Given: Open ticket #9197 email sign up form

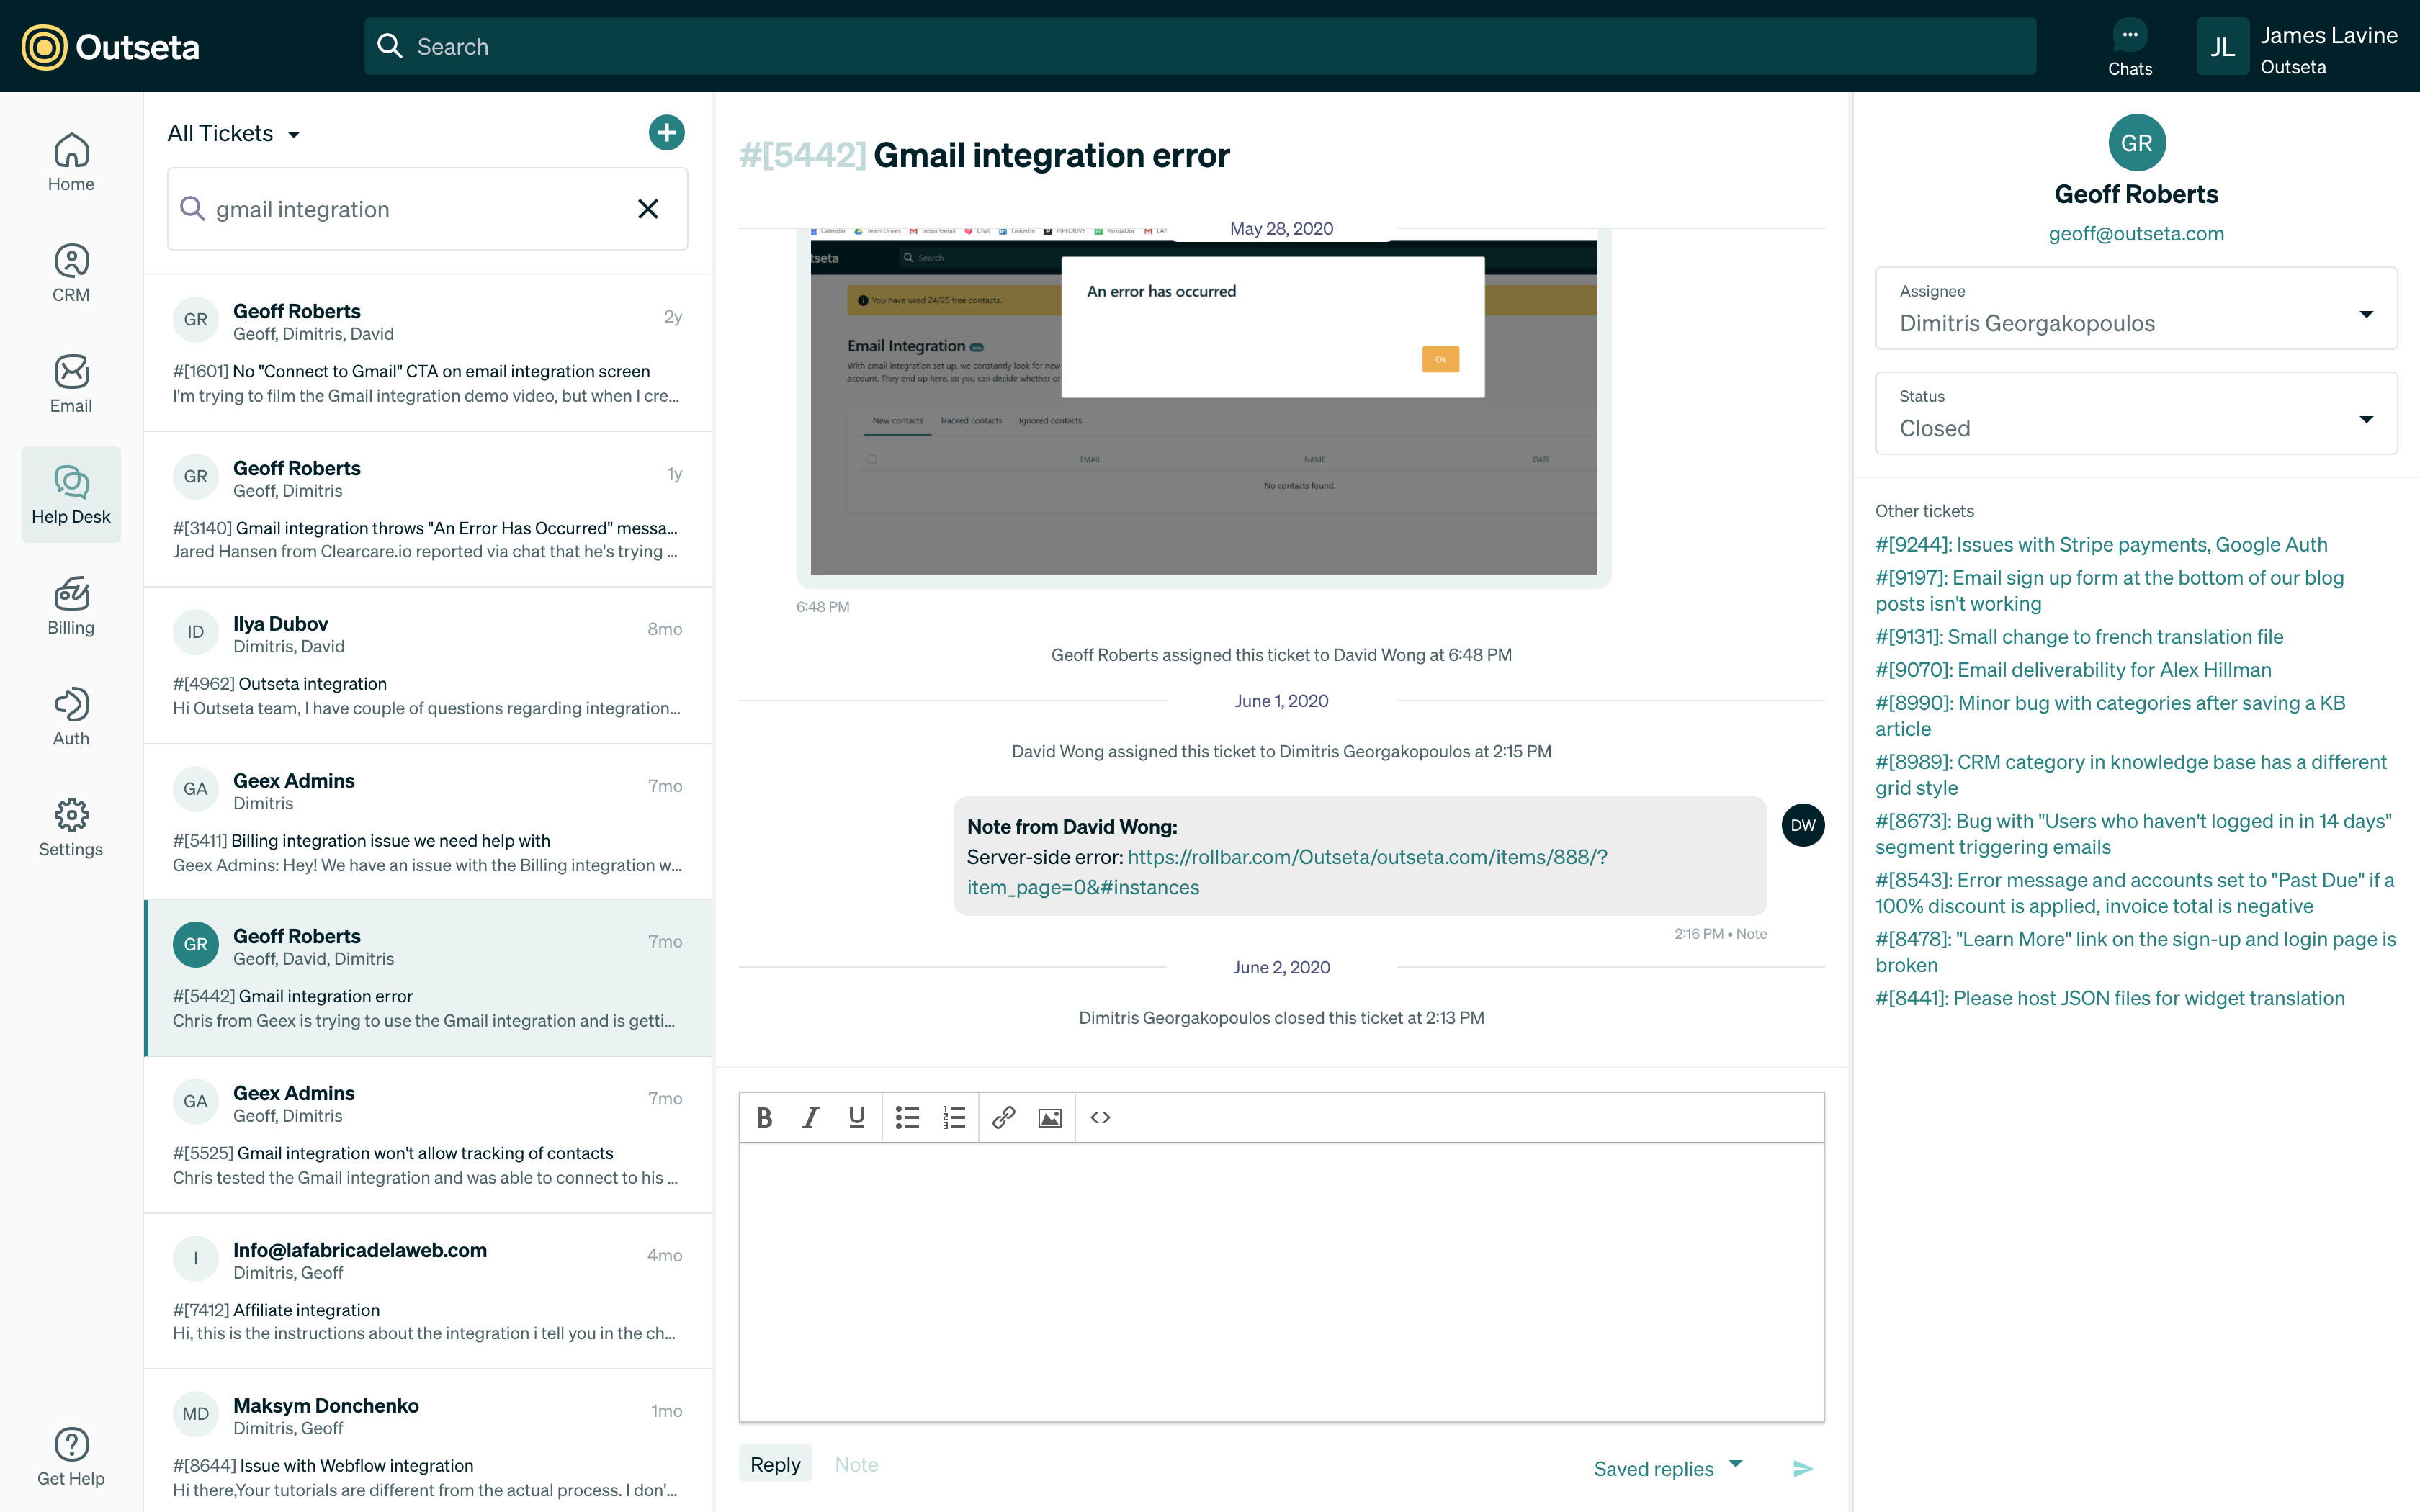Looking at the screenshot, I should [x=2109, y=590].
